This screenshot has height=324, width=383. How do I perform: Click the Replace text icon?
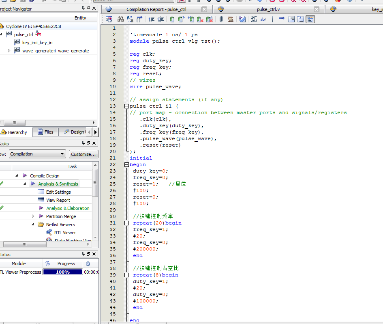click(130, 19)
